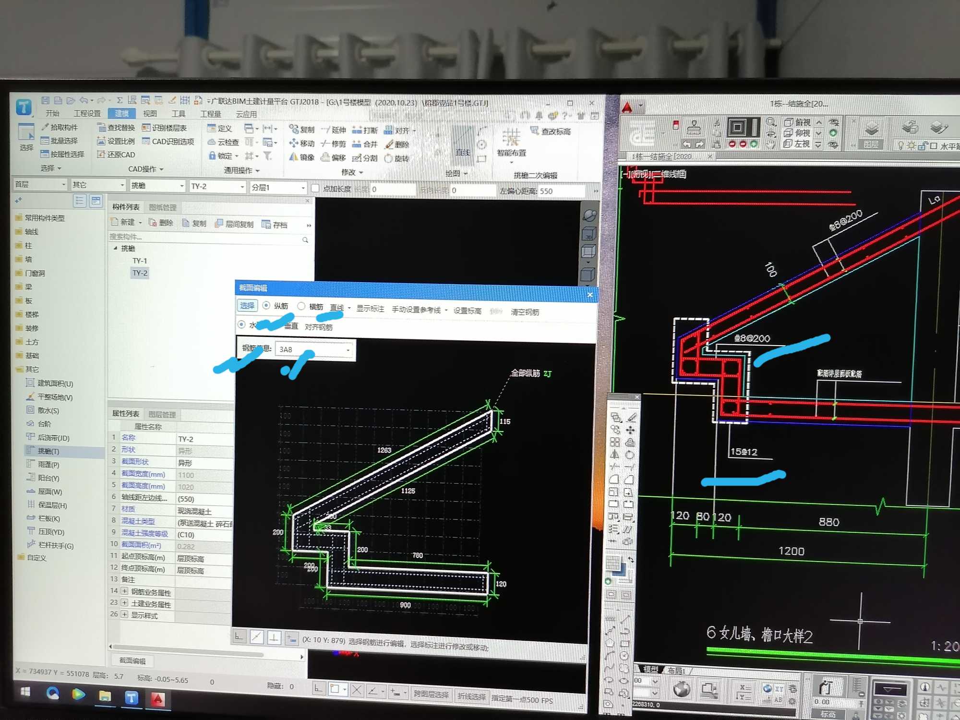960x720 pixels.
Task: Click 左视 left view in AutoCAD
Action: 797,144
